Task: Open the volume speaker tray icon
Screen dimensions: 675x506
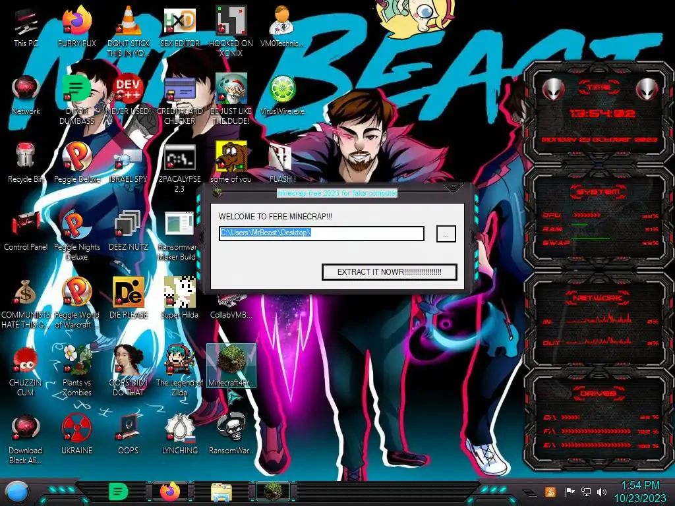Action: tap(602, 492)
